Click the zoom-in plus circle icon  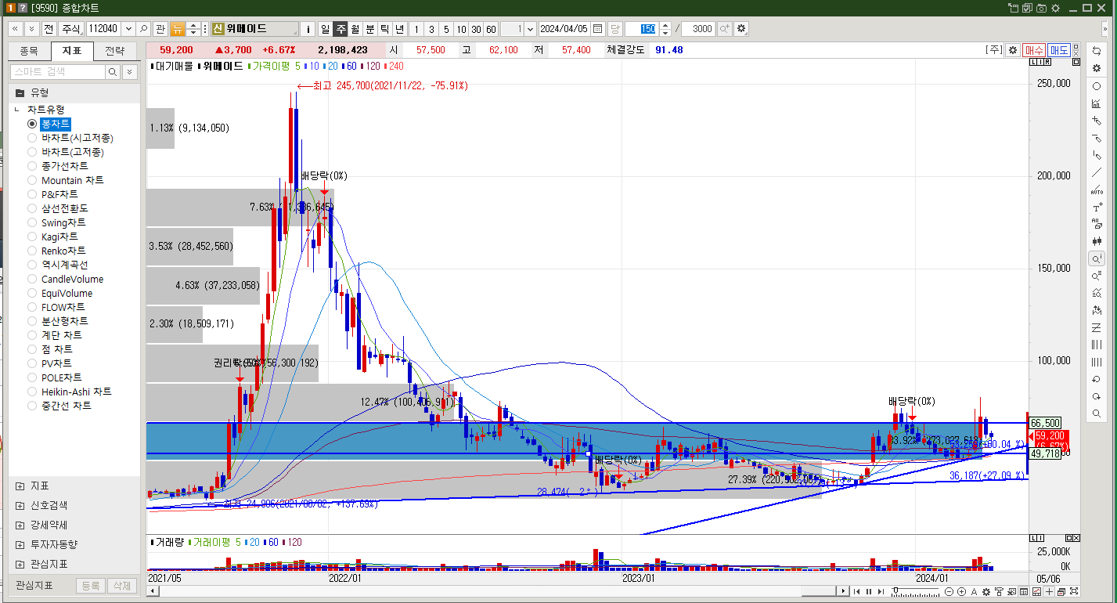coord(961,591)
